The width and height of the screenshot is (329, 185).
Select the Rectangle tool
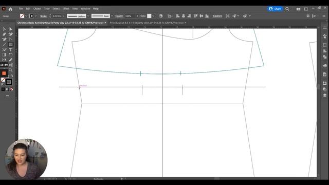tap(11, 45)
